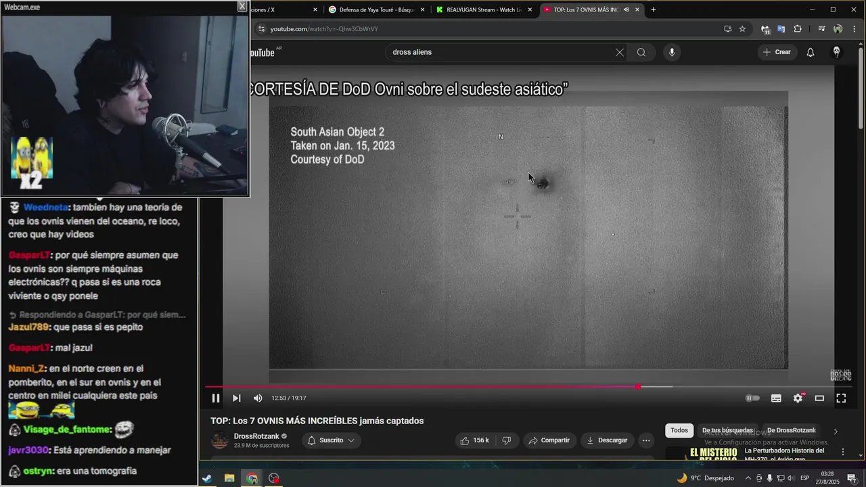View site information icon in address bar
Viewport: 866px width, 487px height.
pyautogui.click(x=262, y=29)
